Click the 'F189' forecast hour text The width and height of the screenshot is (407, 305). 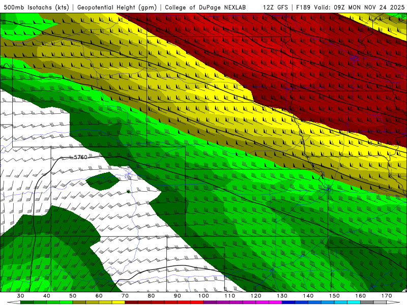303,8
